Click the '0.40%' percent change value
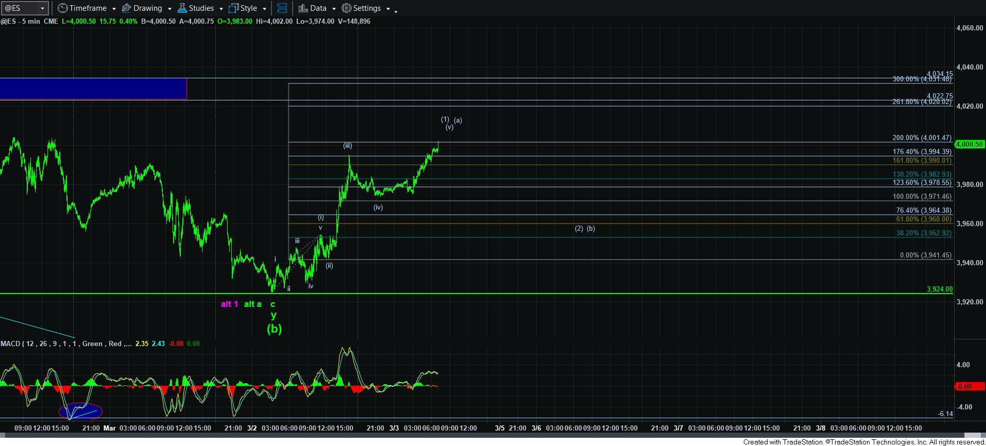The width and height of the screenshot is (986, 446). point(128,21)
